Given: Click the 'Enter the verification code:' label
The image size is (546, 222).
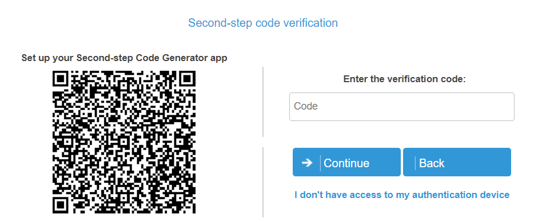Looking at the screenshot, I should pyautogui.click(x=404, y=79).
